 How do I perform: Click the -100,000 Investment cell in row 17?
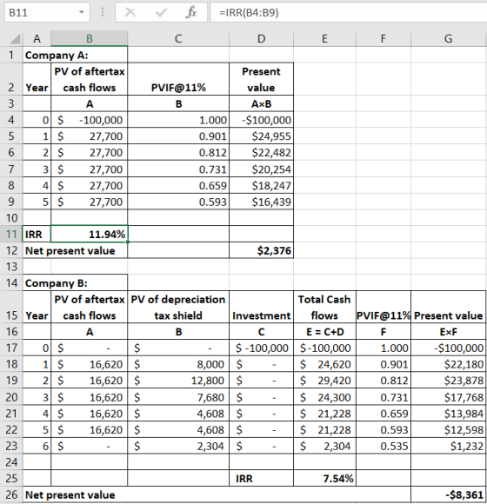tap(261, 348)
